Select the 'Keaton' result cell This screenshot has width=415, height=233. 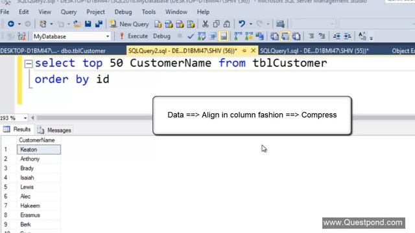pyautogui.click(x=39, y=150)
